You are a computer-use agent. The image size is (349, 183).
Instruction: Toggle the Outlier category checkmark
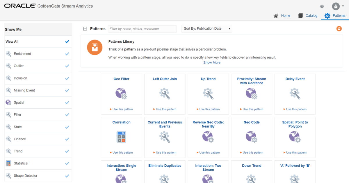pos(67,66)
